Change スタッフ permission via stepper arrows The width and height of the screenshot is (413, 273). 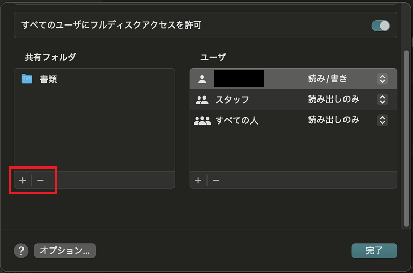click(x=382, y=100)
